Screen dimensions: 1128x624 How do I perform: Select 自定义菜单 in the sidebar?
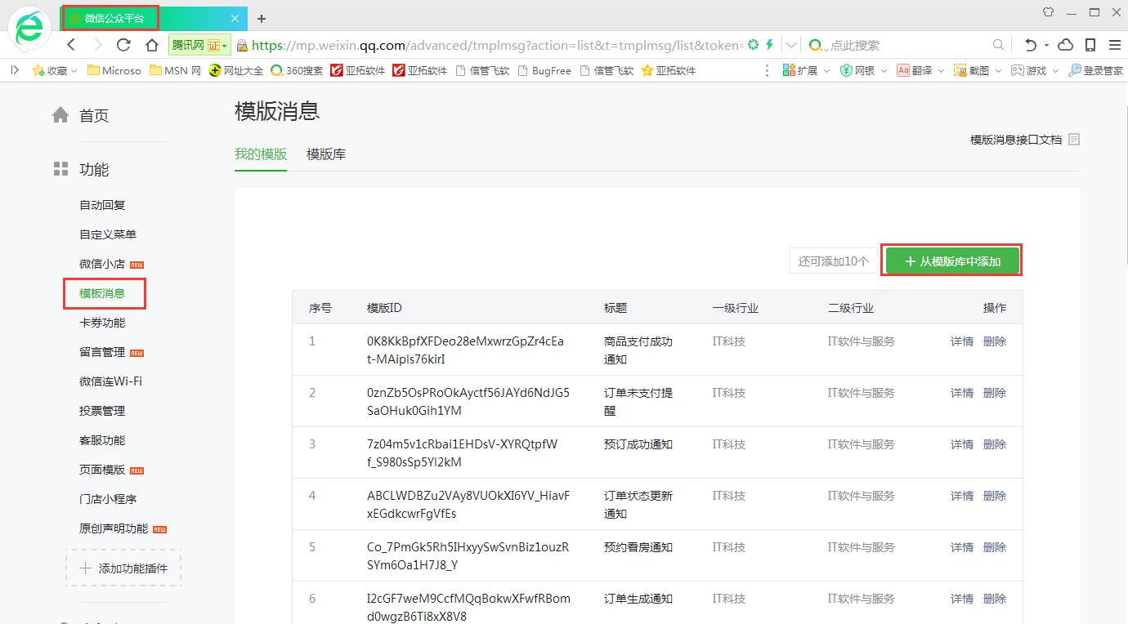[108, 234]
